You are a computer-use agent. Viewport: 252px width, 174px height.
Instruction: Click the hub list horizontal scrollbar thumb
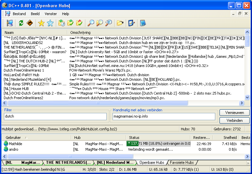point(98,103)
